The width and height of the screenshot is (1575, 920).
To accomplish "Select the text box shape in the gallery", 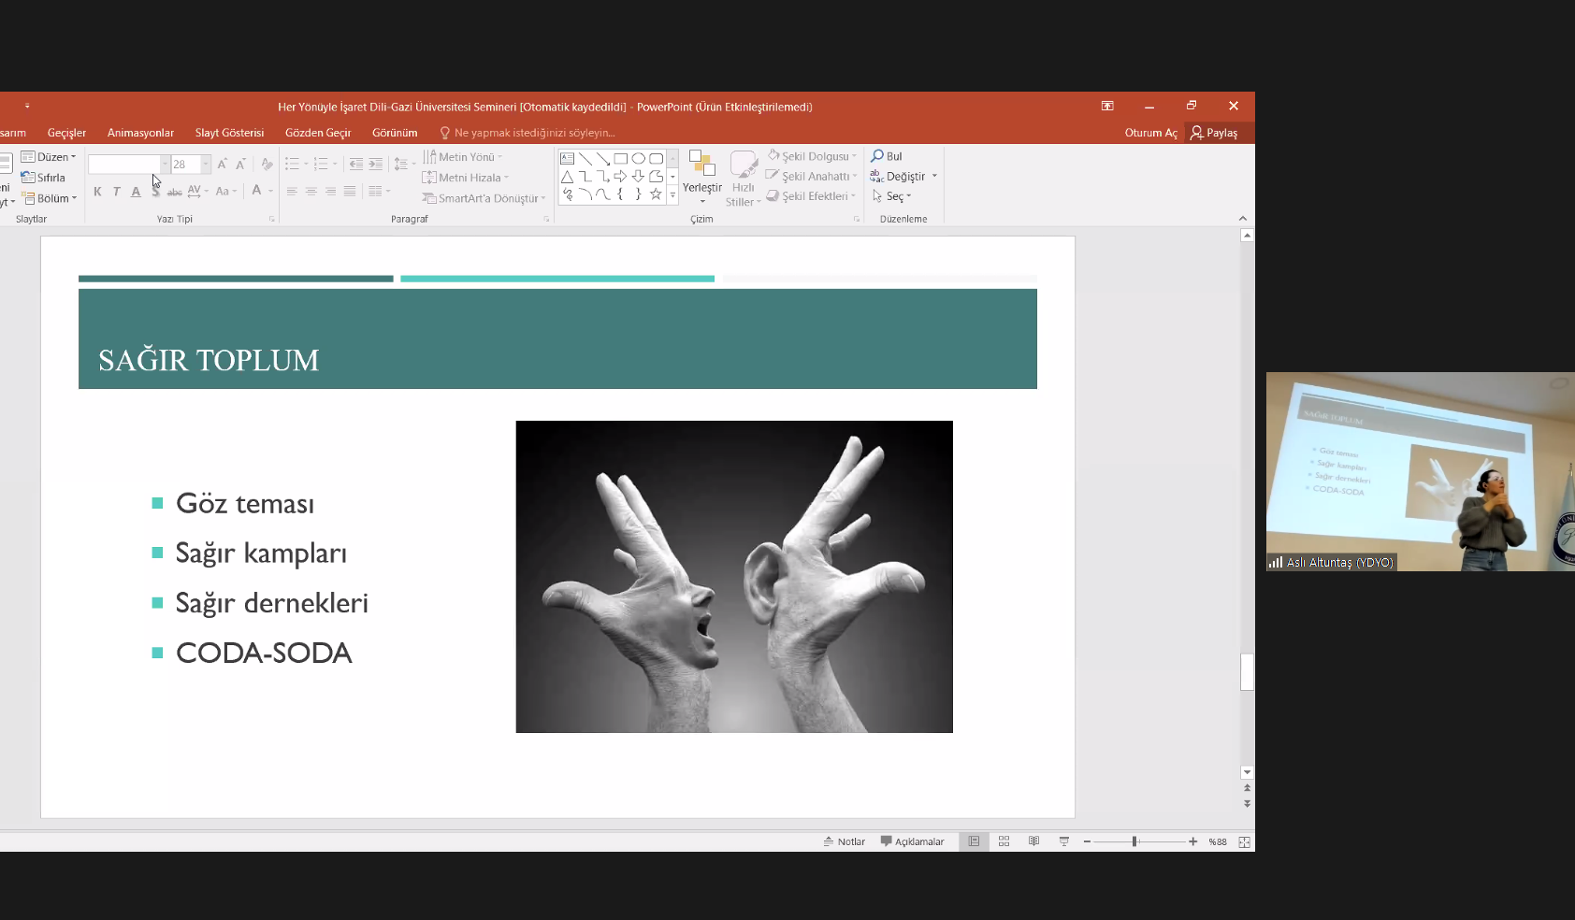I will tap(567, 158).
